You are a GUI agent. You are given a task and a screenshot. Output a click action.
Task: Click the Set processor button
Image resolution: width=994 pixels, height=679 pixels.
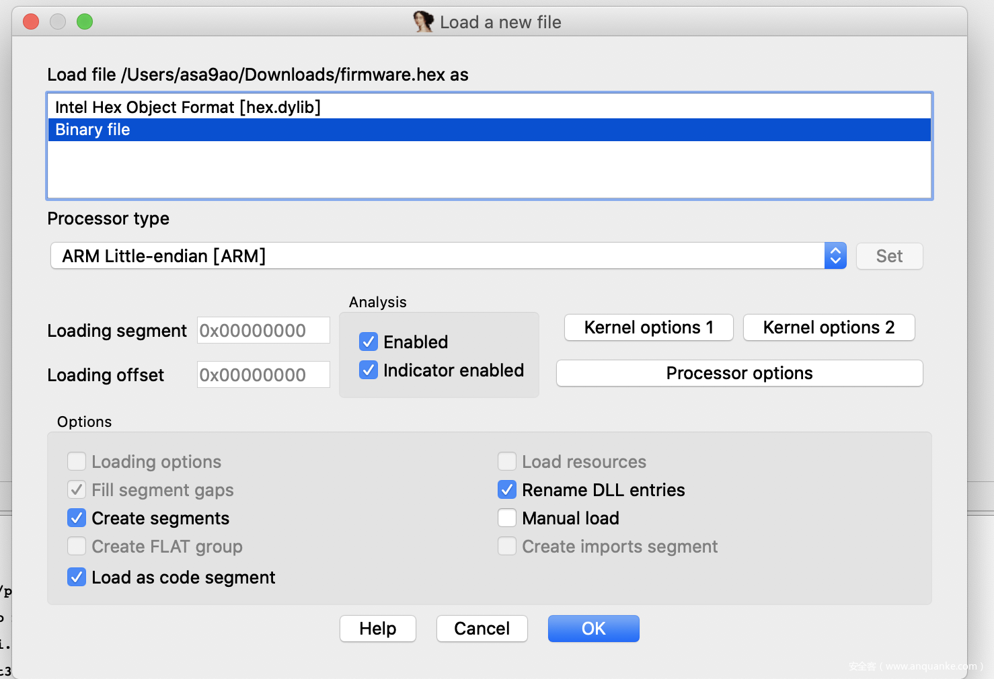tap(888, 256)
